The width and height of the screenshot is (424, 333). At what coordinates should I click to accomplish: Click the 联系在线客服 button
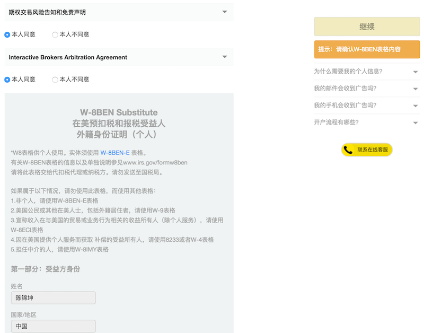point(373,150)
